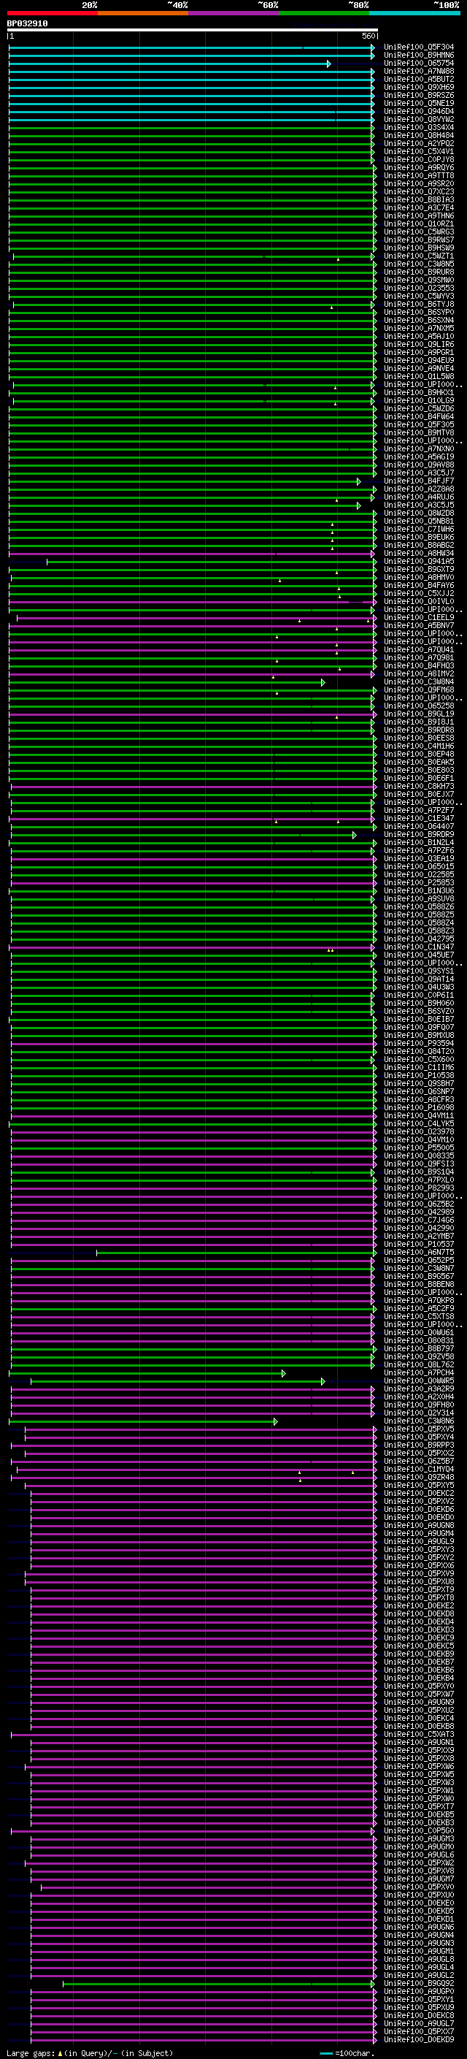The width and height of the screenshot is (467, 2059).
Task: Select the UniRef100_C0PJY8 label
Action: tap(419, 160)
